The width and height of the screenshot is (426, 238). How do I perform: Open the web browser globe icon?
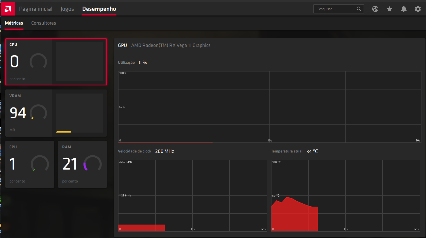click(375, 9)
